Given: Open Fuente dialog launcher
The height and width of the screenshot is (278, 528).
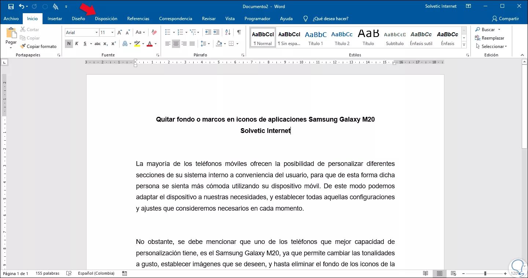Looking at the screenshot, I should (158, 55).
